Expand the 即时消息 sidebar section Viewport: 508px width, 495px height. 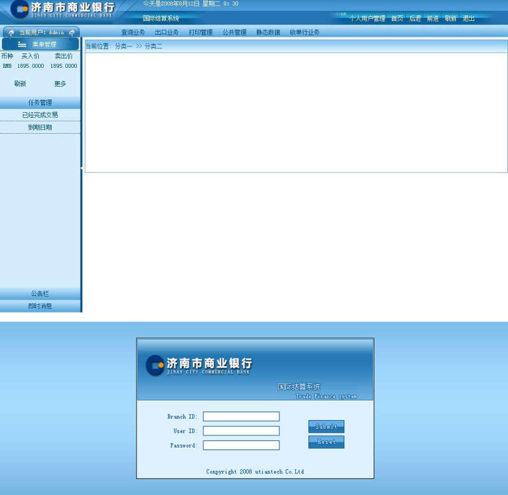tap(39, 305)
